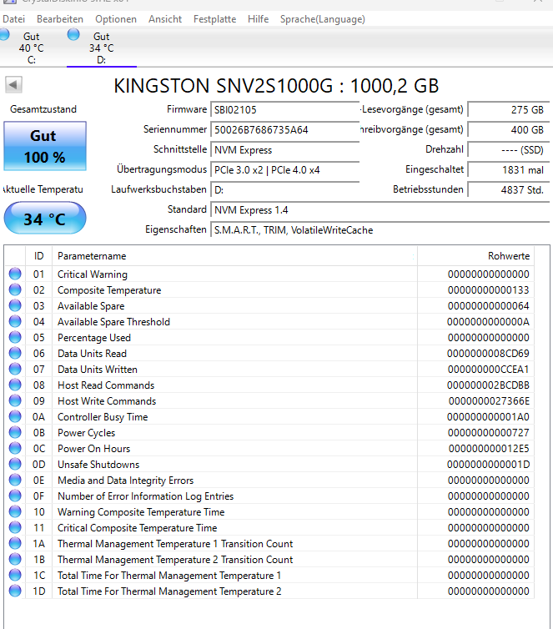This screenshot has height=629, width=553.
Task: Click status icon for Percentage Used
Action: click(x=15, y=337)
